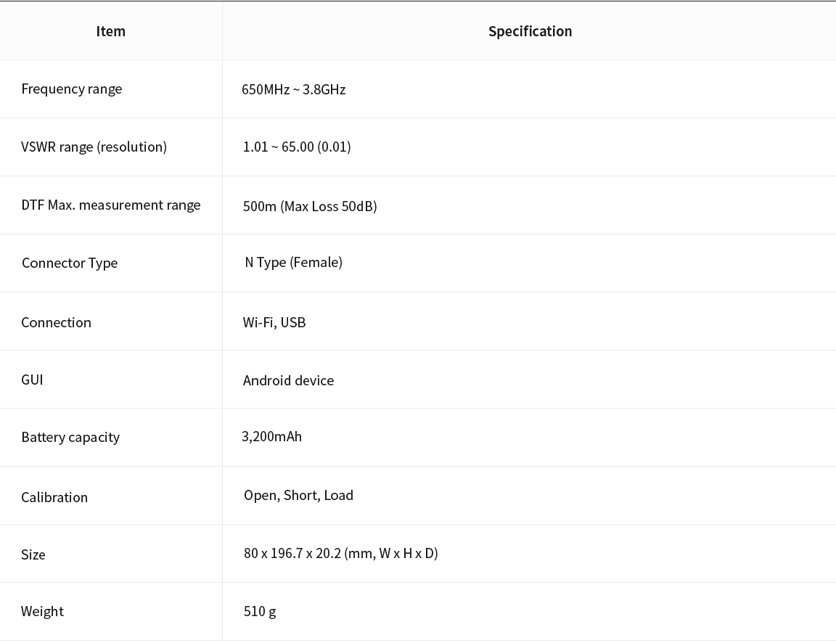Select the Connector Type label
836x643 pixels.
tap(70, 263)
